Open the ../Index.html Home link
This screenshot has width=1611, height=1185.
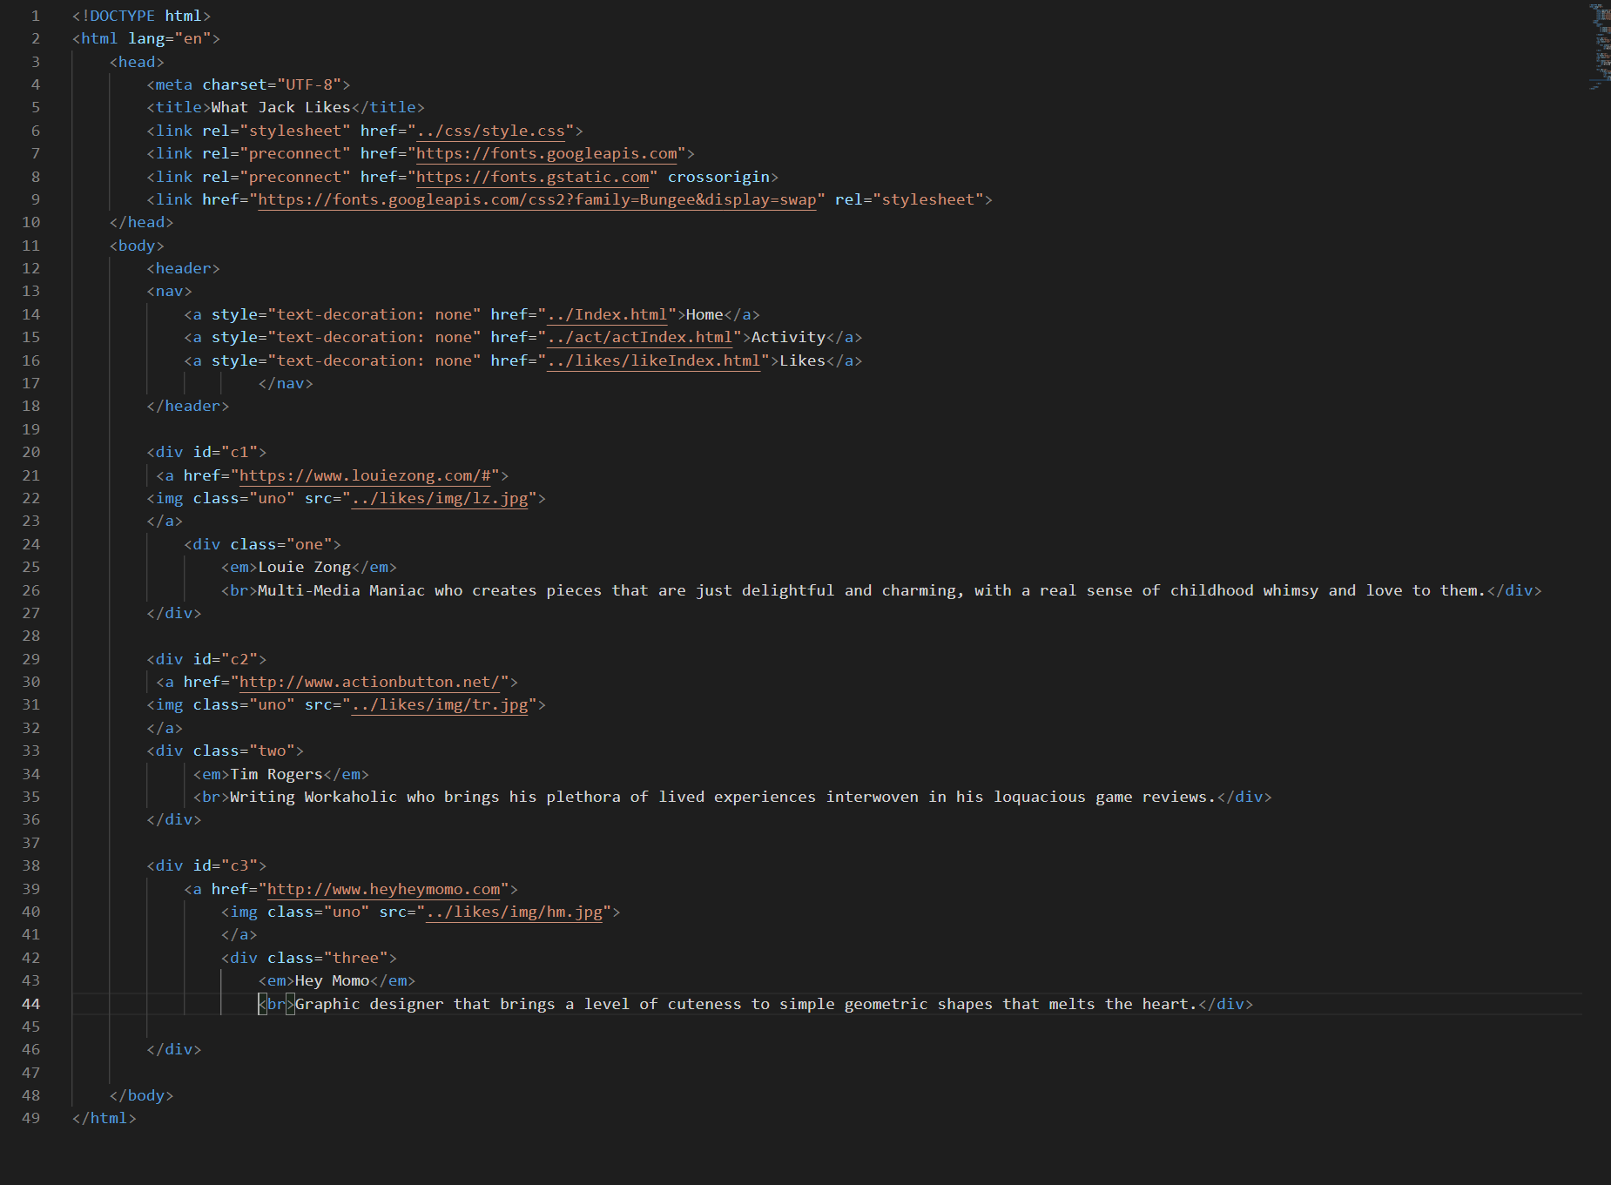click(x=606, y=314)
